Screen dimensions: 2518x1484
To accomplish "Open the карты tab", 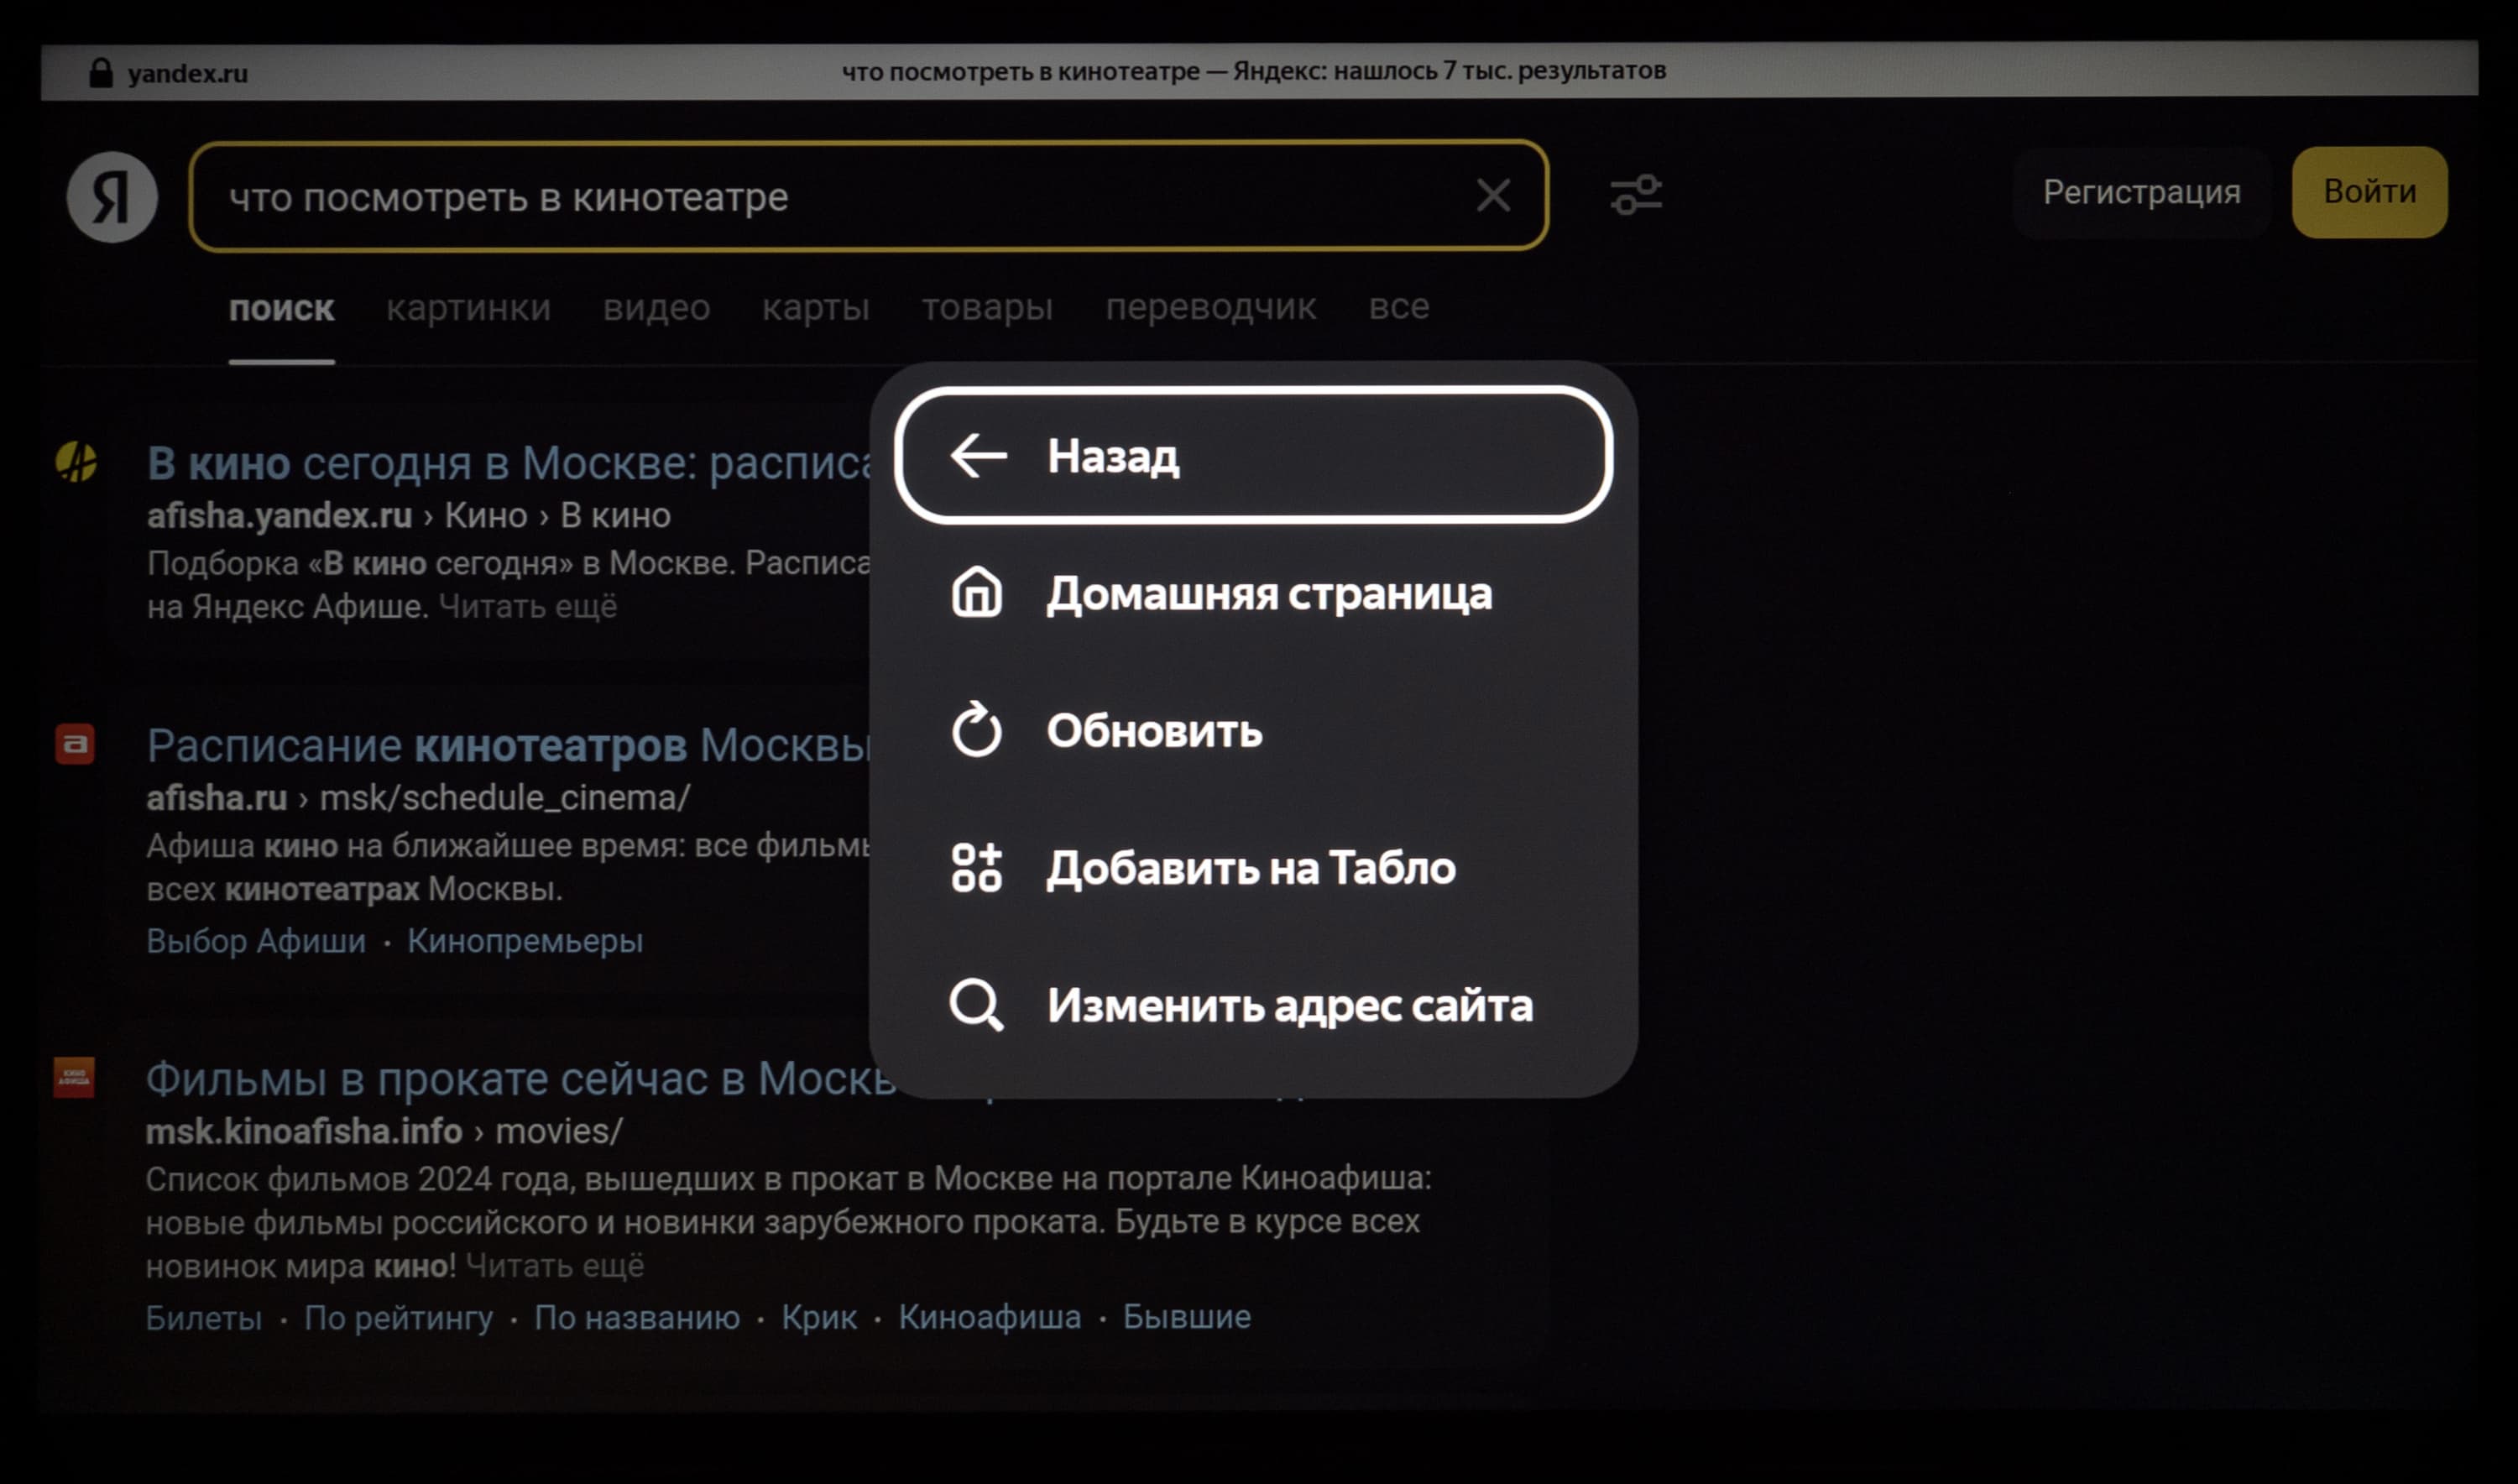I will coord(815,308).
